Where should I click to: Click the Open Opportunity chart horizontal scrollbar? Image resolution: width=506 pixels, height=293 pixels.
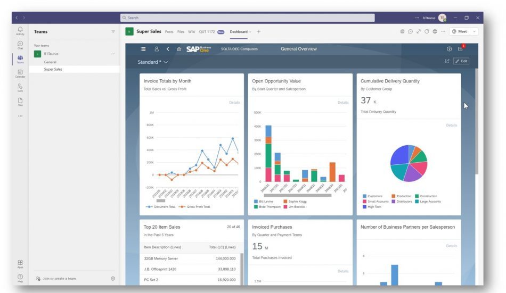[x=298, y=195]
